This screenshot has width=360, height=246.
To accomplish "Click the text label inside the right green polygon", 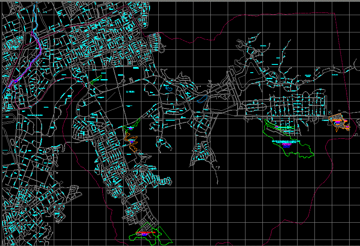I will click(286, 142).
